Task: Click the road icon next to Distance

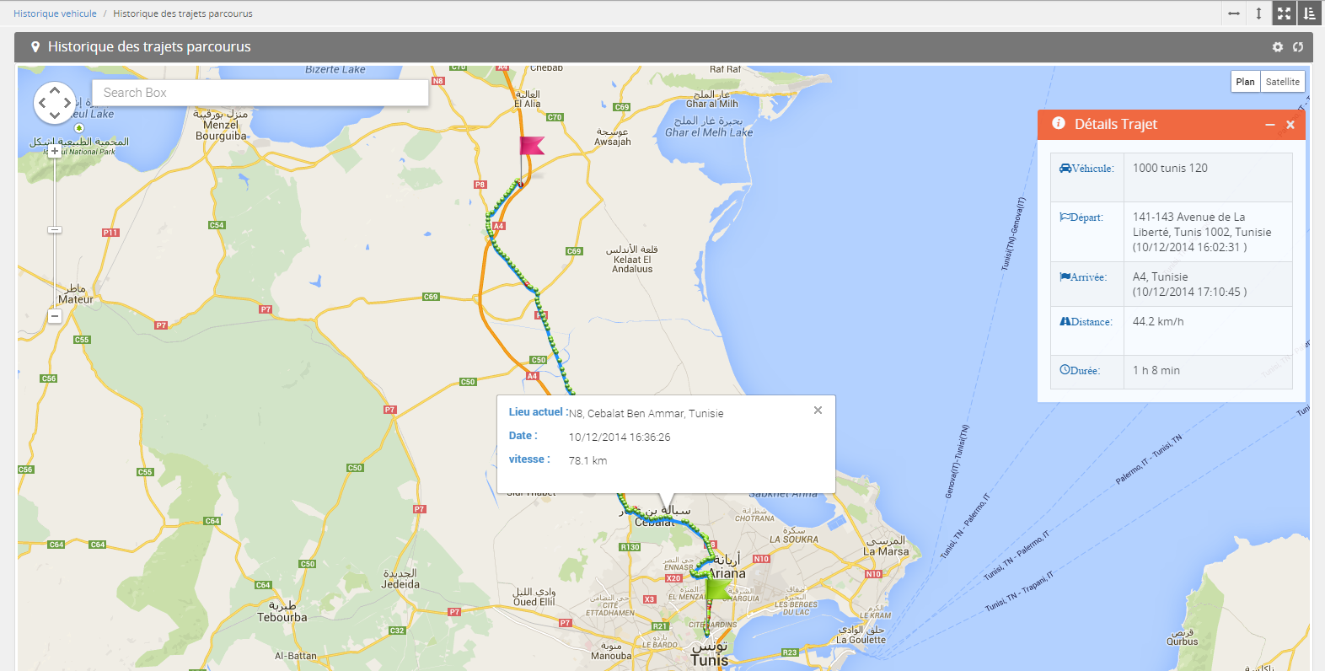Action: (1065, 322)
